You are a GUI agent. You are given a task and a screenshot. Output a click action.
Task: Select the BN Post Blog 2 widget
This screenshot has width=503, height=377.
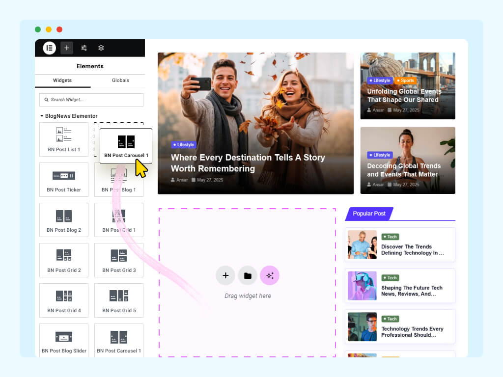point(64,219)
